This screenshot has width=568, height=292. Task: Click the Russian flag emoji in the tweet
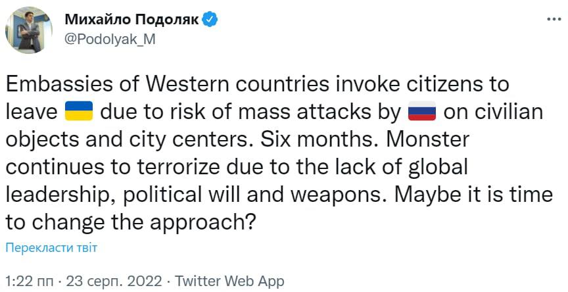[421, 112]
